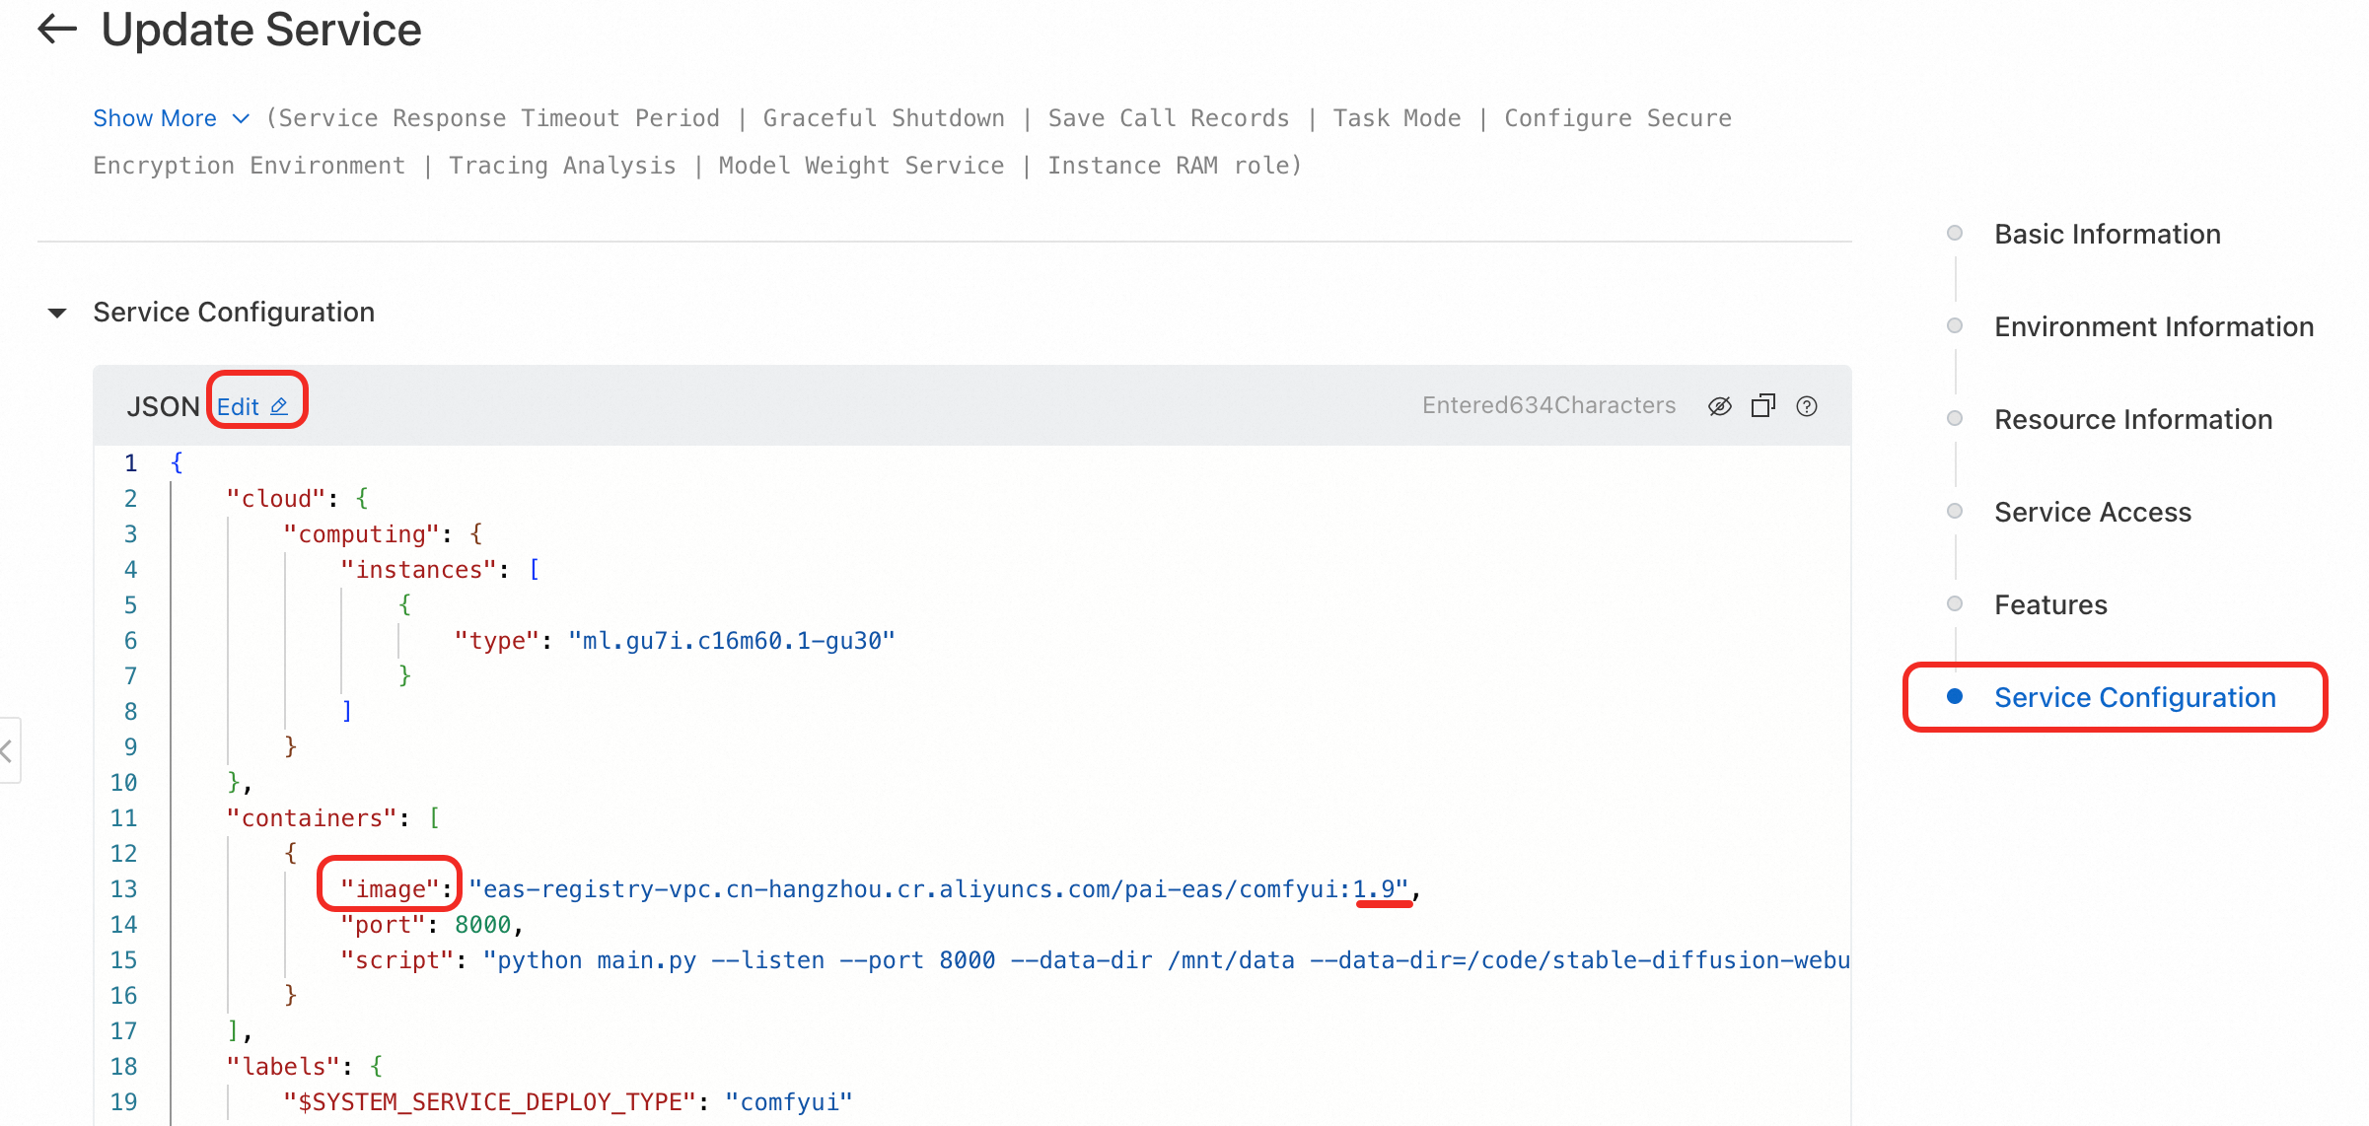Click line 13 number in editor gutter
The height and width of the screenshot is (1126, 2369).
tap(123, 889)
